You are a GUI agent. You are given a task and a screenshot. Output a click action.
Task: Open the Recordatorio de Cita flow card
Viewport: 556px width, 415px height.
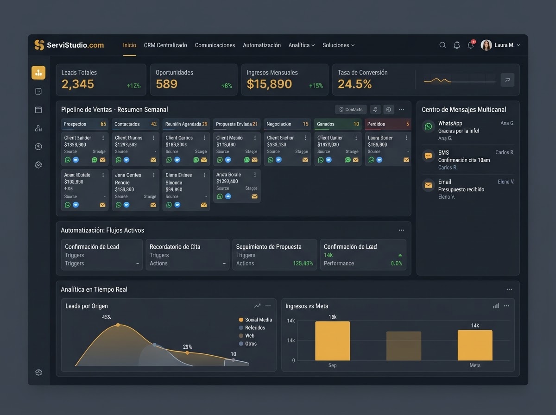point(187,255)
